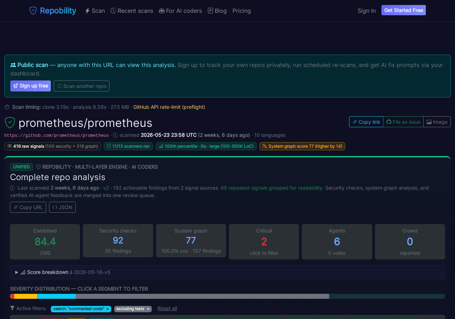Click the clock icon beside Last scanned

(12, 188)
